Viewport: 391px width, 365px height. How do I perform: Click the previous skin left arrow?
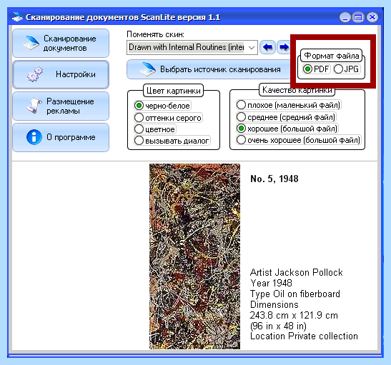click(x=267, y=47)
